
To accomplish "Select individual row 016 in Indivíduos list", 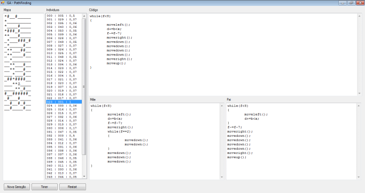I will click(x=64, y=76).
